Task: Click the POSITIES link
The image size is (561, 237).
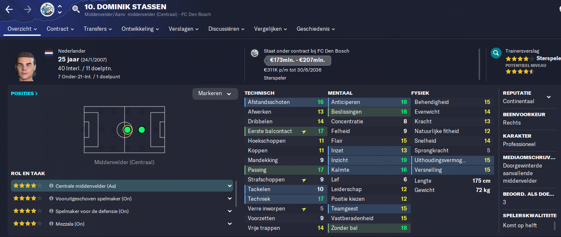Action: pyautogui.click(x=24, y=93)
